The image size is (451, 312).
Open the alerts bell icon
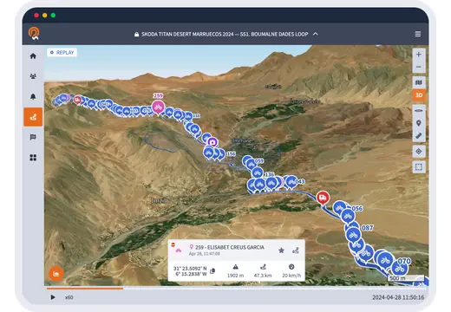33,96
